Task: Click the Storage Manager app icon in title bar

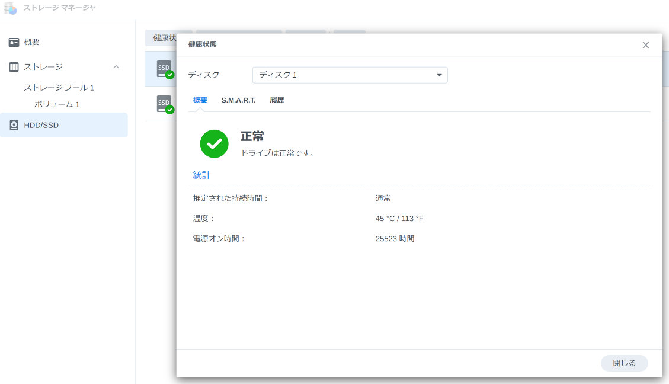Action: click(10, 8)
